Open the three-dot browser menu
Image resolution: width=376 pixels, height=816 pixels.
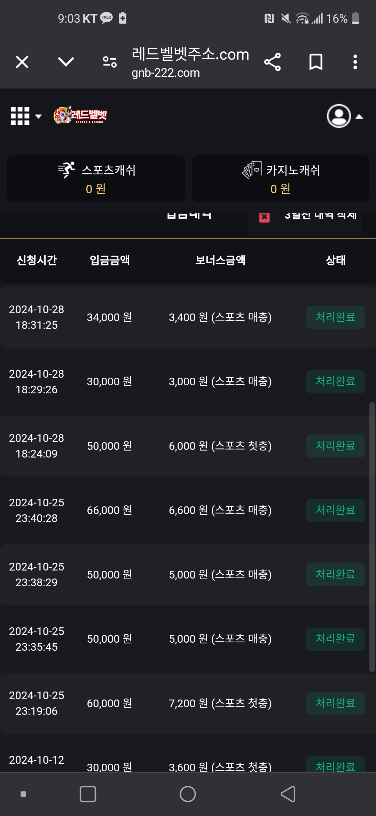tap(355, 62)
